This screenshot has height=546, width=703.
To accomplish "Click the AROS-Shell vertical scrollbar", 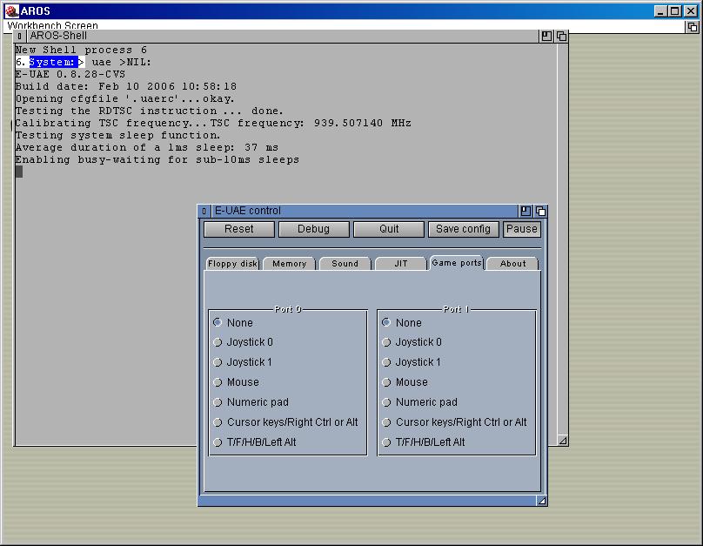I will point(563,238).
